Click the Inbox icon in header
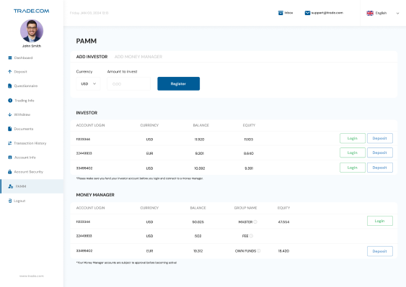The height and width of the screenshot is (287, 406). click(x=281, y=13)
